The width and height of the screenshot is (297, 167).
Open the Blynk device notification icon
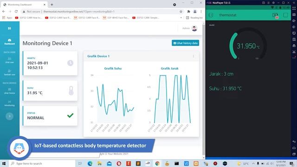click(275, 15)
